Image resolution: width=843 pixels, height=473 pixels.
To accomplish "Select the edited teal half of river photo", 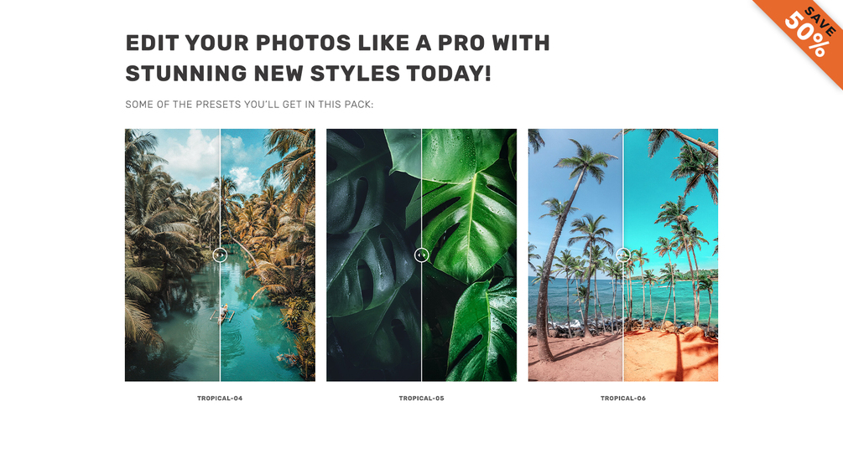I will tap(268, 254).
